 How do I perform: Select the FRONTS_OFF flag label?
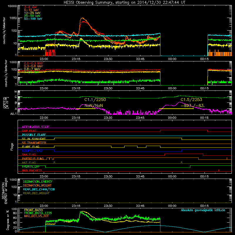31,167
